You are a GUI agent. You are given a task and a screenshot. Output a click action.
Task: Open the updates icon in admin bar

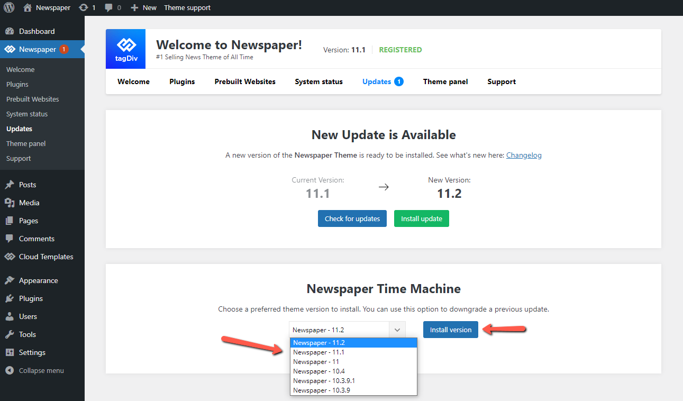coord(83,7)
